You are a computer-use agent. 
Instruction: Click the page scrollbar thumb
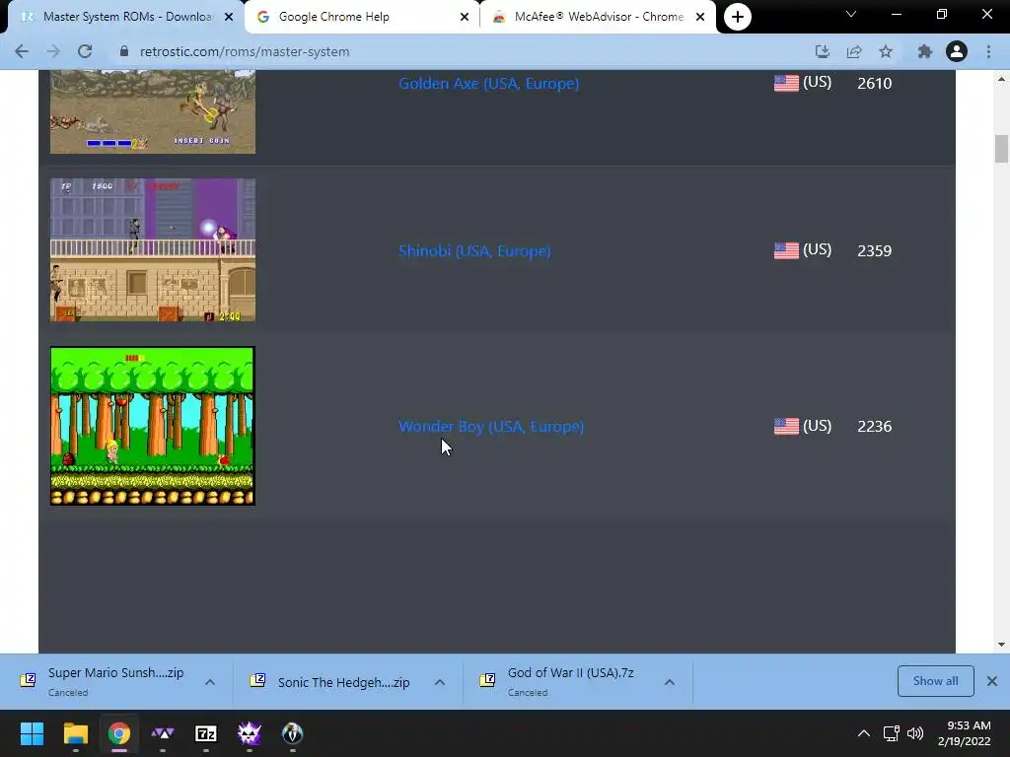tap(1001, 149)
